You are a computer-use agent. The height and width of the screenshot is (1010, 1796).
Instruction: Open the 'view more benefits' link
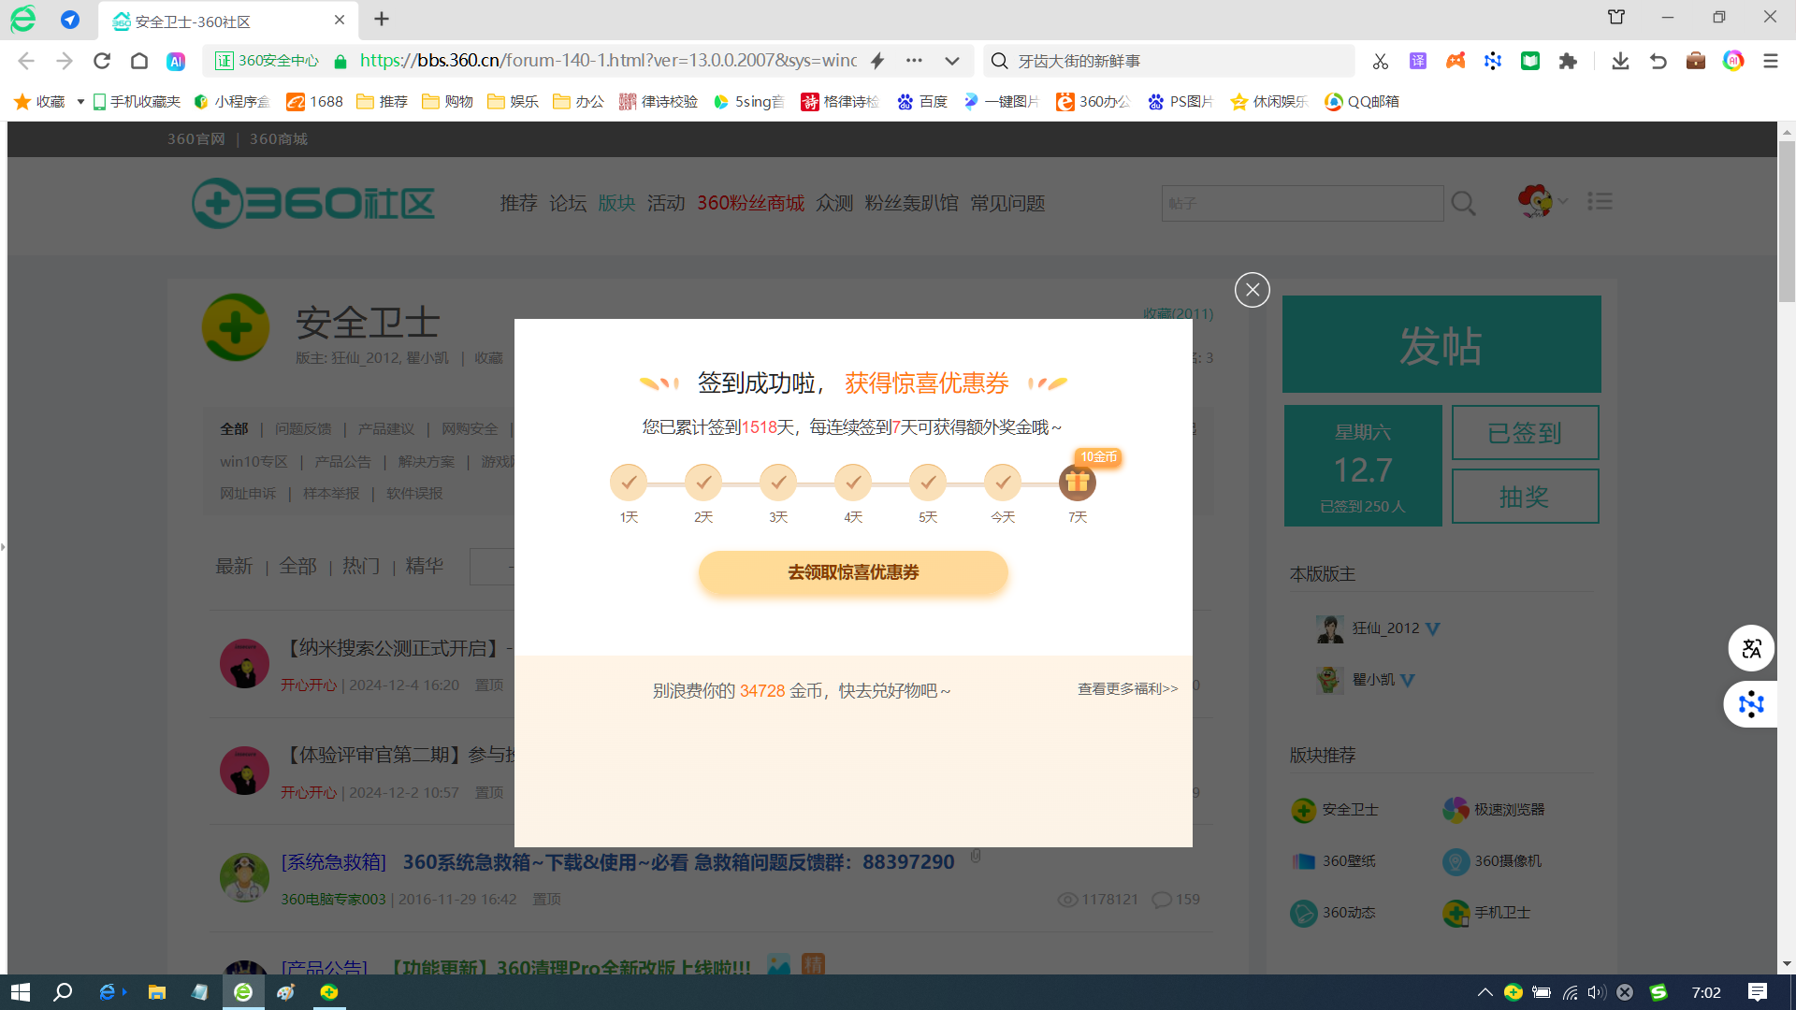[1127, 689]
